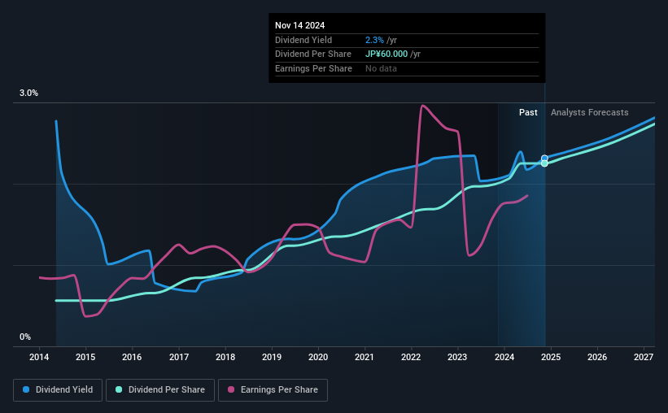Screen dimensions: 668x413
Task: Click the teal Dividend Per Share legend dot
Action: coord(119,389)
